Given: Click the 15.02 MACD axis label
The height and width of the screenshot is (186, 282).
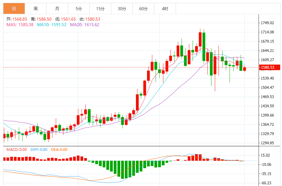Looking at the screenshot, I should click(265, 155).
